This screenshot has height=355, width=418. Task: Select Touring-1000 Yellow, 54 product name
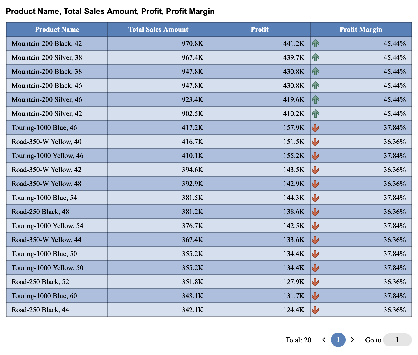47,226
